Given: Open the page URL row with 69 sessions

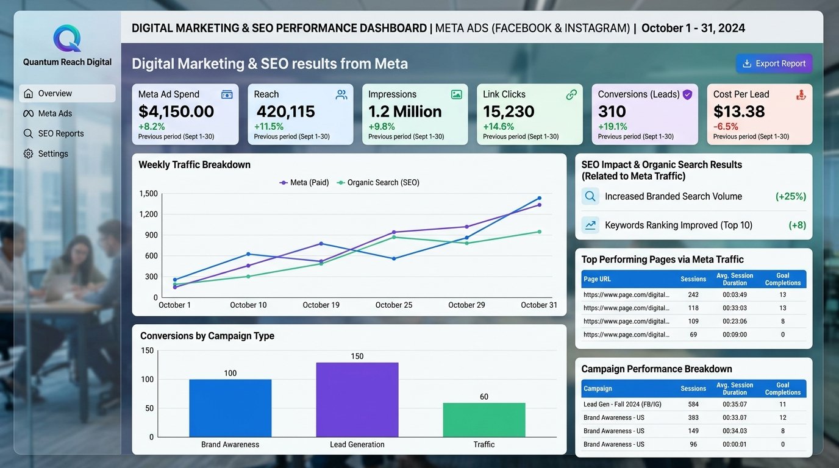Looking at the screenshot, I should (x=694, y=335).
